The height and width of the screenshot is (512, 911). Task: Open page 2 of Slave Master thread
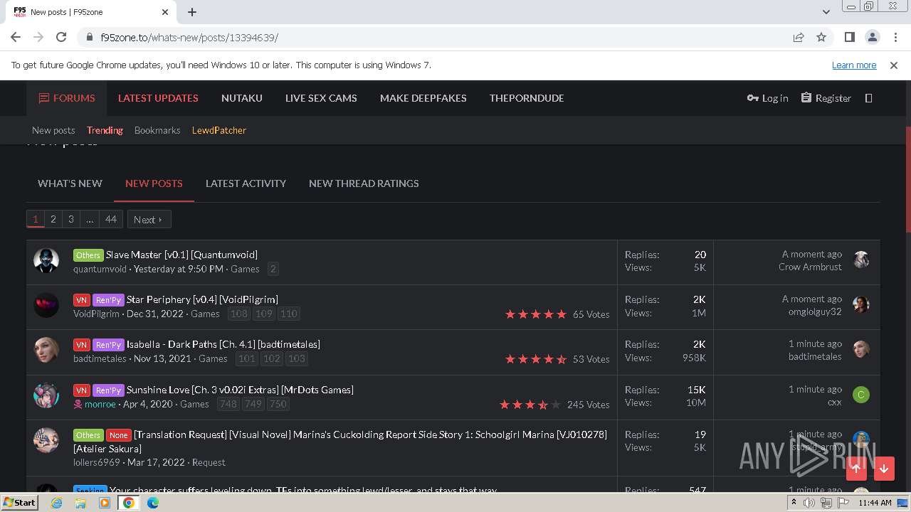tap(273, 269)
